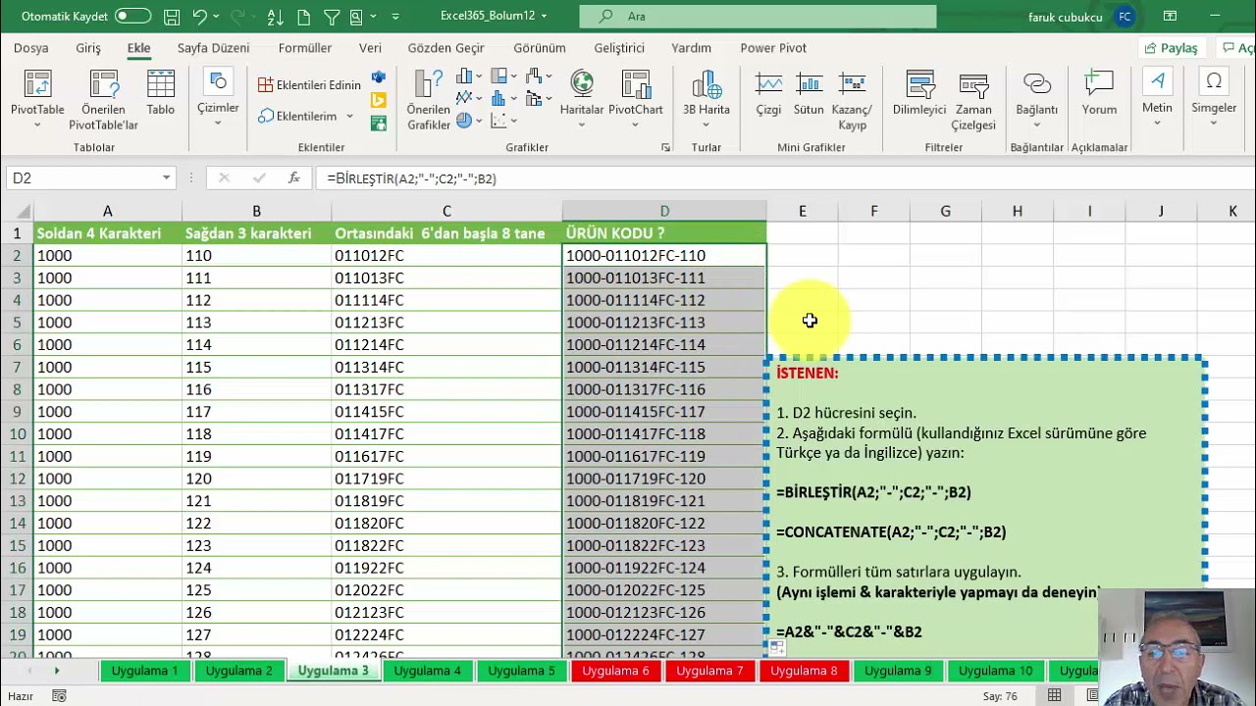Click the Visio Data Visualizer add-in icon
Viewport: 1256px width, 706px height.
[379, 77]
